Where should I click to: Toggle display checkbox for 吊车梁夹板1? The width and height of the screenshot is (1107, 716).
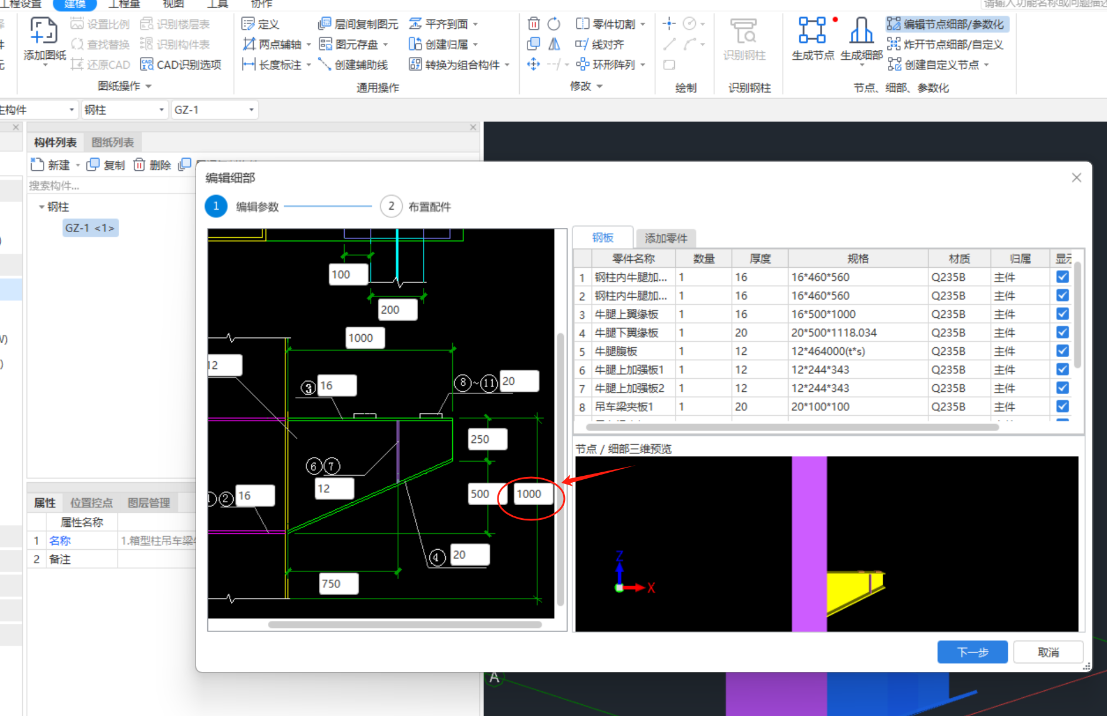[x=1062, y=406]
